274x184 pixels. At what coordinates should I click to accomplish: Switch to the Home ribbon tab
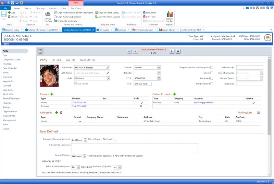(x=17, y=8)
